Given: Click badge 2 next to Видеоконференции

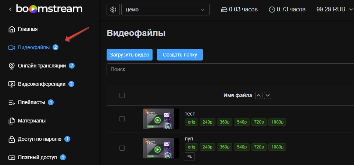Looking at the screenshot, I should 71,84.
